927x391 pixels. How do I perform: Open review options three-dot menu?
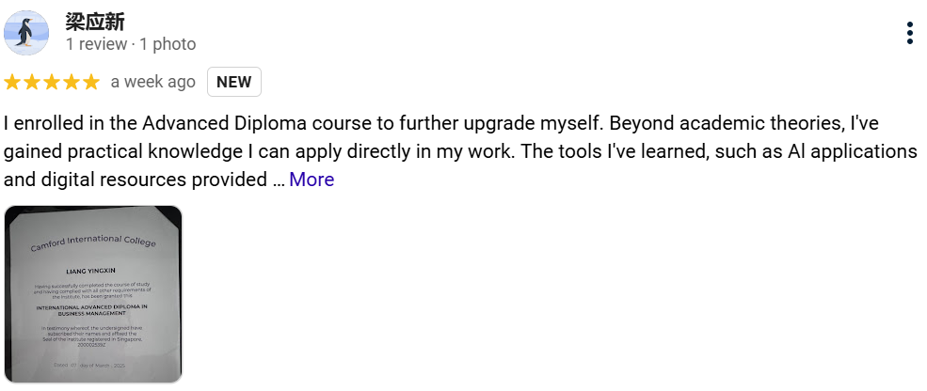click(x=910, y=33)
